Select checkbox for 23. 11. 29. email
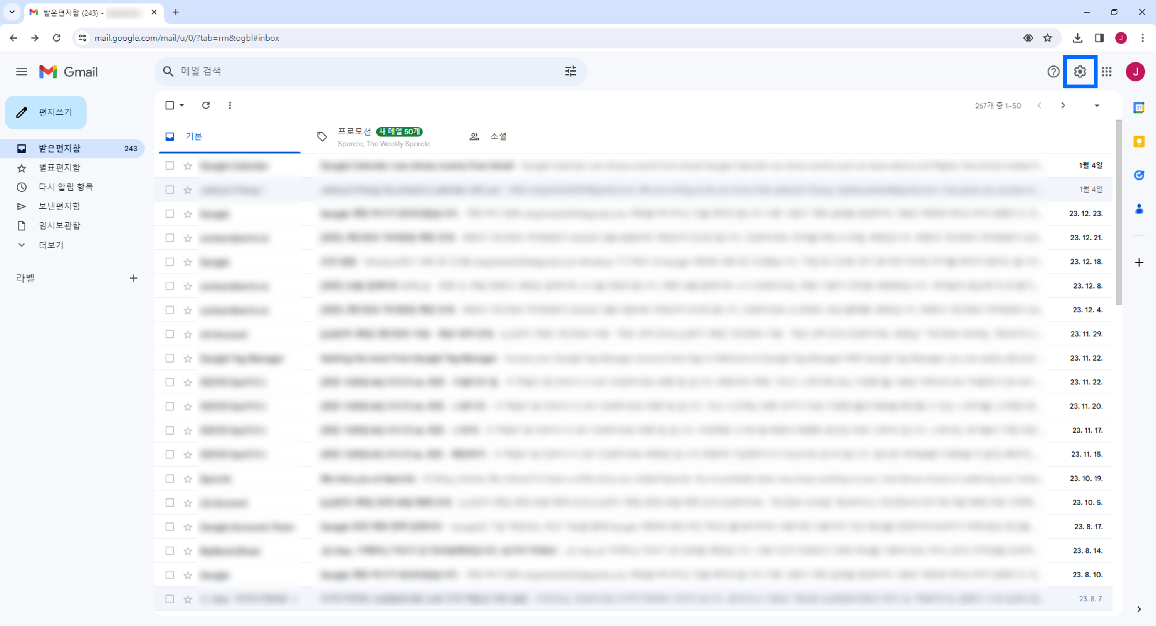Image resolution: width=1156 pixels, height=626 pixels. pos(170,334)
